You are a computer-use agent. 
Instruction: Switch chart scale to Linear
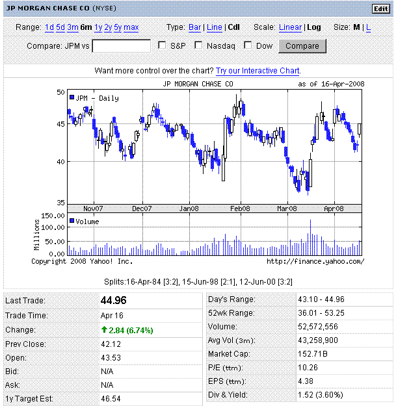pyautogui.click(x=290, y=27)
